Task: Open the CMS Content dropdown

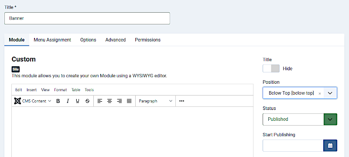Action: point(33,101)
